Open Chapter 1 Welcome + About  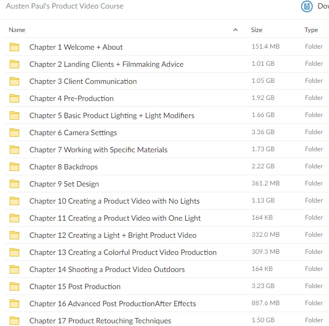click(76, 47)
